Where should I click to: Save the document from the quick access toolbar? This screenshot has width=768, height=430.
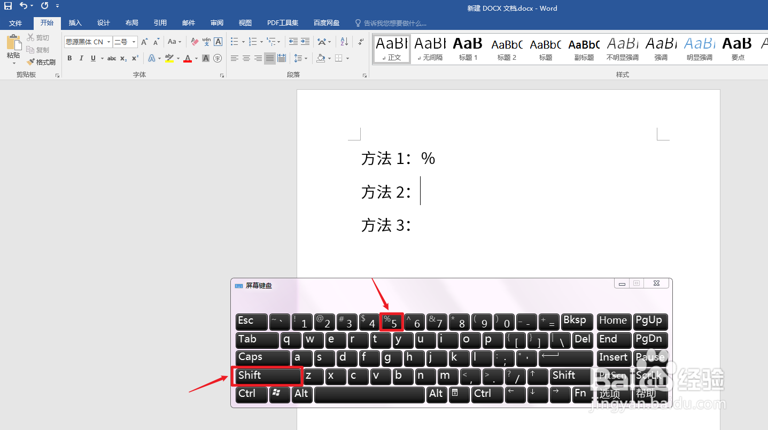click(x=8, y=6)
